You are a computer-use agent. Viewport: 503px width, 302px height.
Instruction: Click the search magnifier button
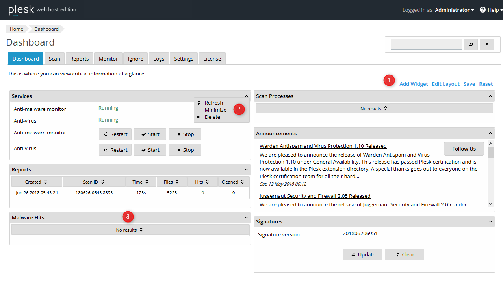coord(470,44)
